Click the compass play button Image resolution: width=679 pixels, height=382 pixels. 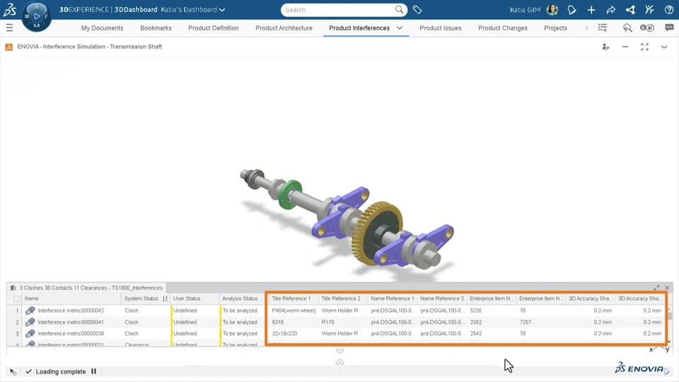36,16
